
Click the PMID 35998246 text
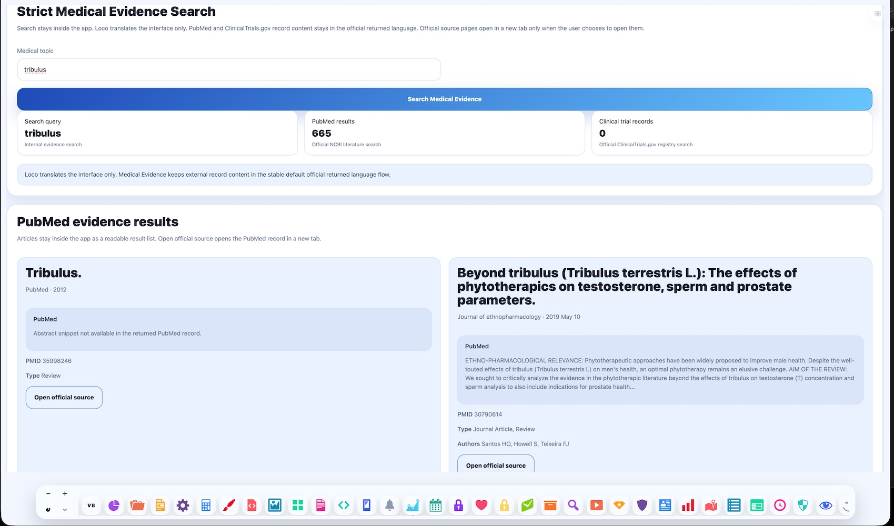click(48, 361)
